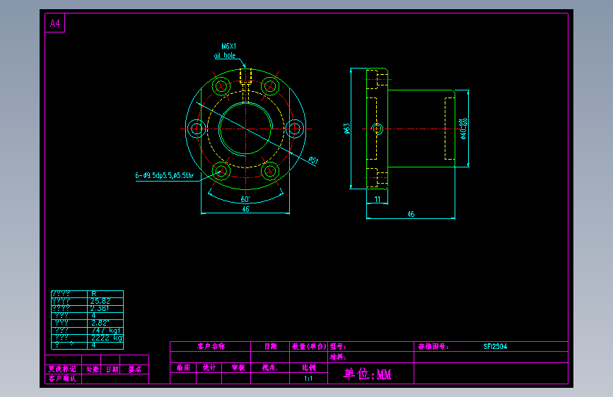Click the ø40 toleranced diameter dimension
The width and height of the screenshot is (613, 397).
tap(464, 129)
